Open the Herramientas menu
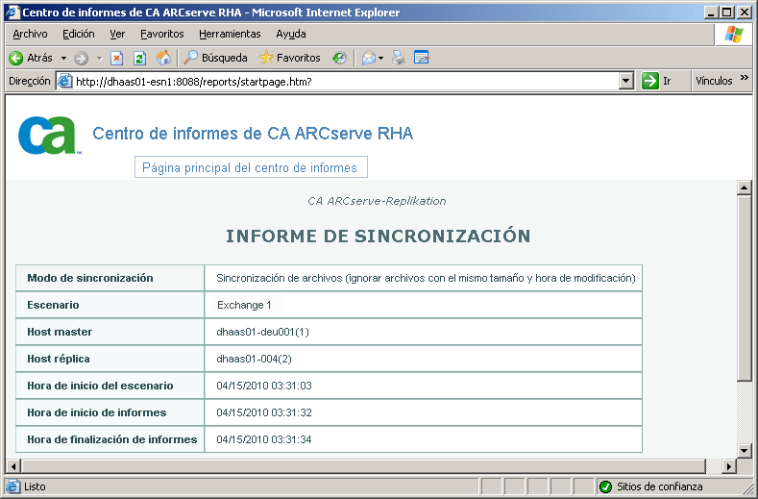 coord(230,34)
